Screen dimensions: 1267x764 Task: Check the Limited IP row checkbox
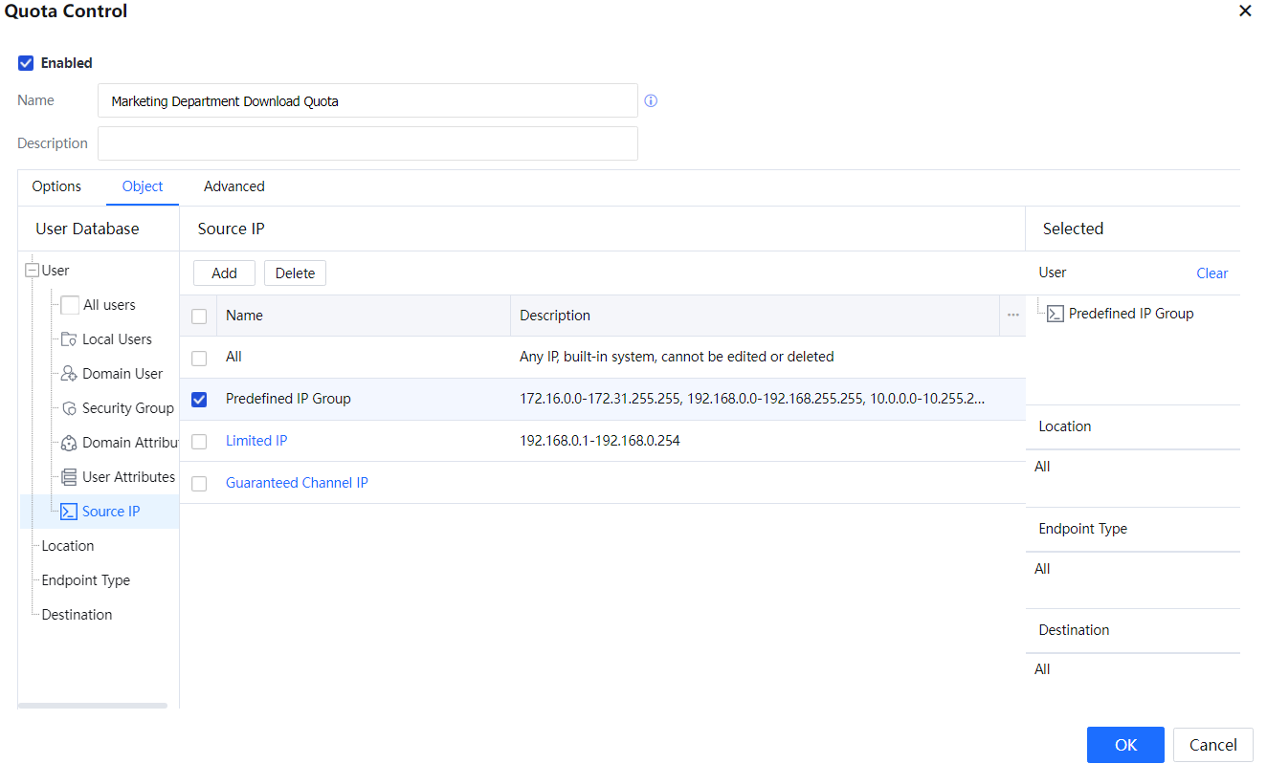pyautogui.click(x=199, y=442)
